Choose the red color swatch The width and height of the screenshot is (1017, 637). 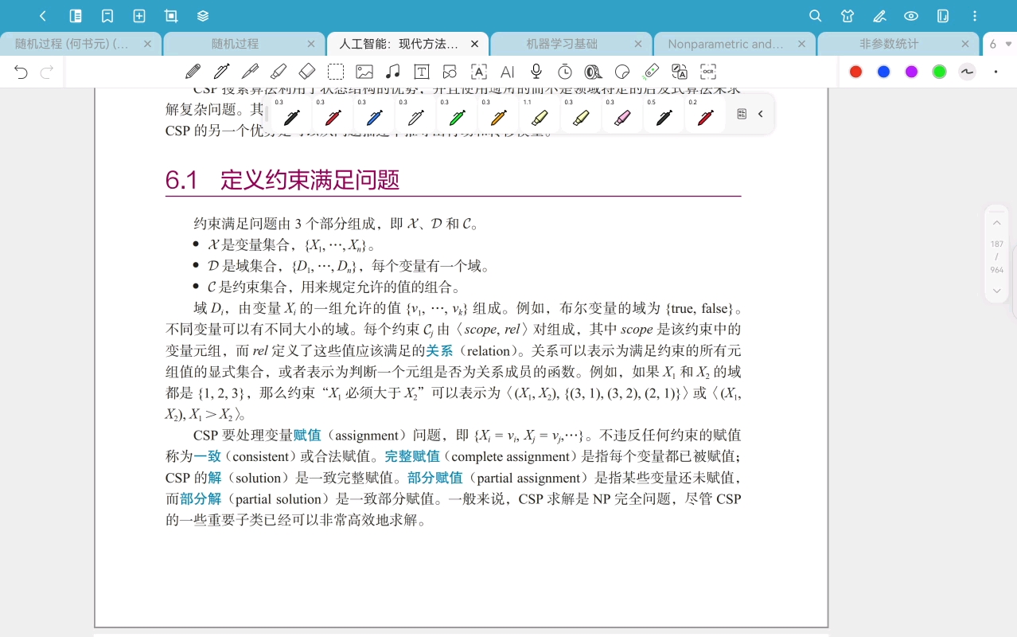click(x=856, y=72)
